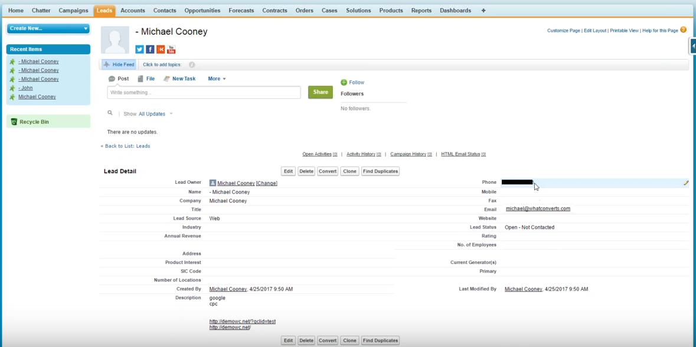The width and height of the screenshot is (696, 347).
Task: Add a new tab with plus icon
Action: point(483,11)
